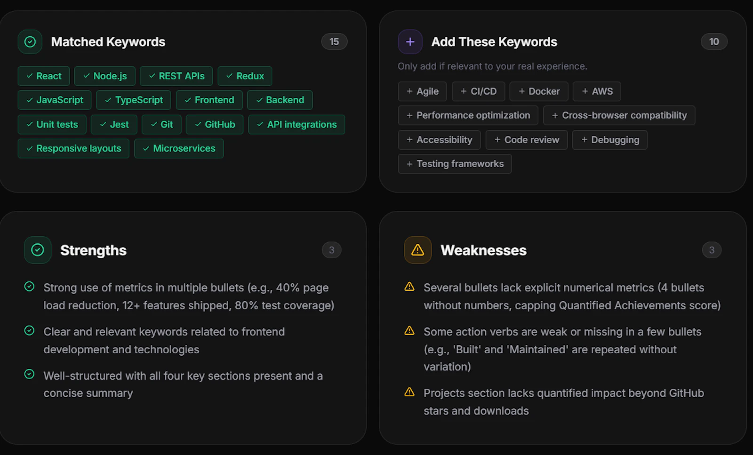Click the Redux keyword tag
The height and width of the screenshot is (455, 753).
(245, 76)
